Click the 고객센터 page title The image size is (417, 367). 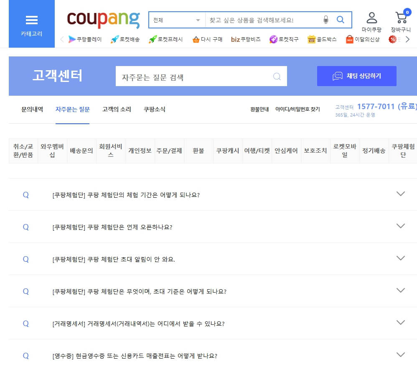click(x=57, y=76)
